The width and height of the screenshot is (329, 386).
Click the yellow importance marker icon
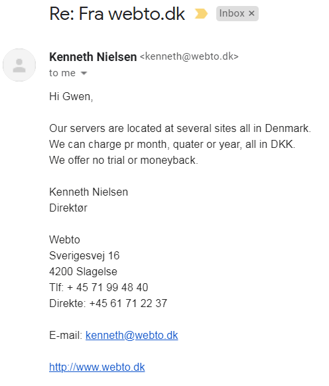tap(201, 13)
